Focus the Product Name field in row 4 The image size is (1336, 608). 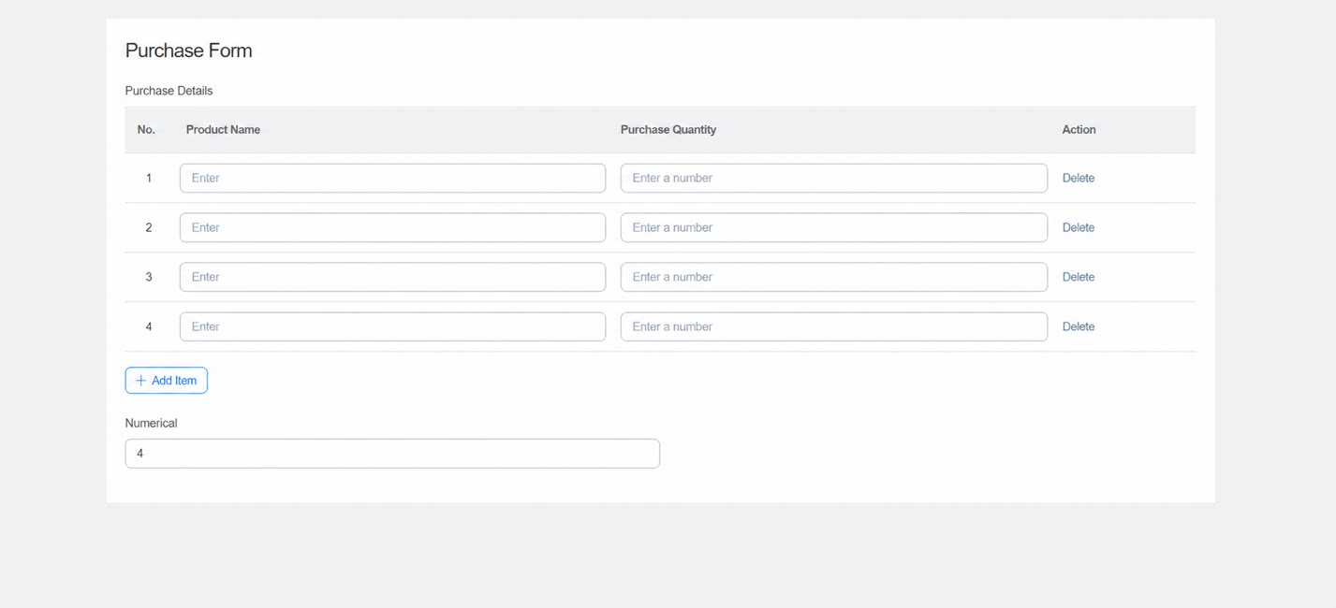(392, 326)
